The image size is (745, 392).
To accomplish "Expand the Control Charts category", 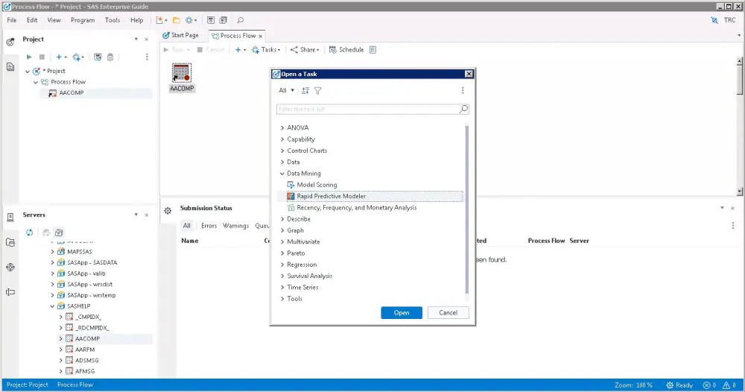I will coord(282,151).
